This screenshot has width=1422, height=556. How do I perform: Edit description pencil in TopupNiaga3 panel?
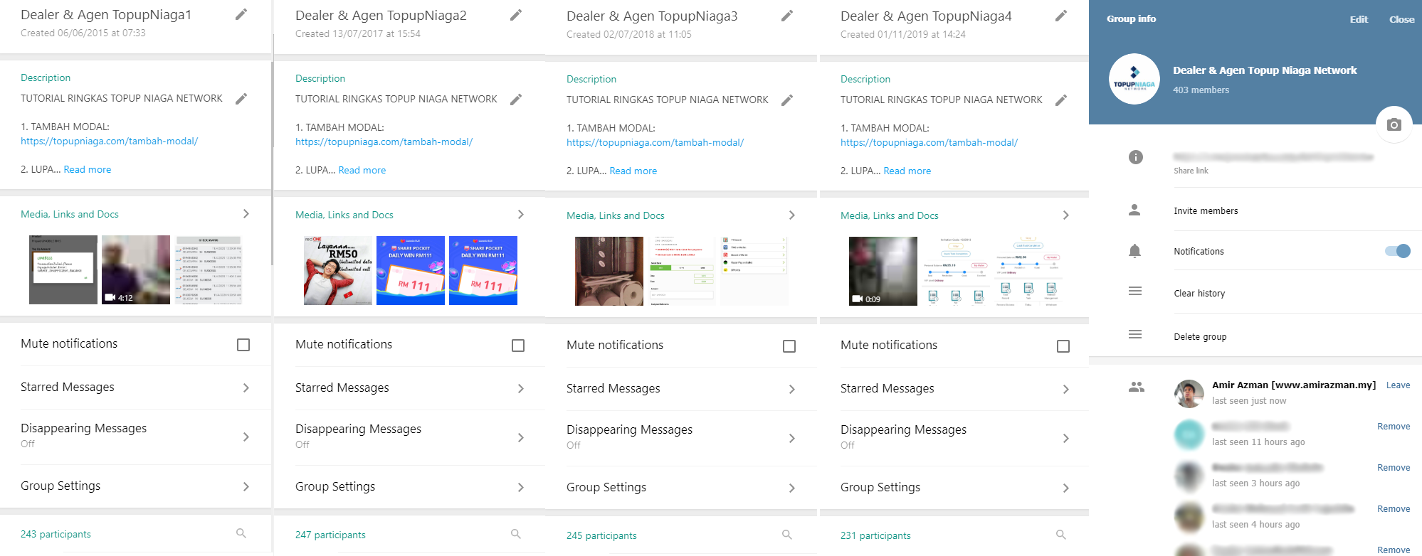[787, 100]
